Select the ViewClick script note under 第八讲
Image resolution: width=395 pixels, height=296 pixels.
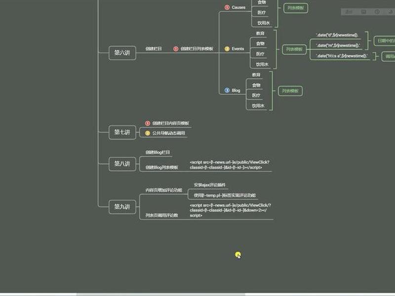click(x=230, y=165)
